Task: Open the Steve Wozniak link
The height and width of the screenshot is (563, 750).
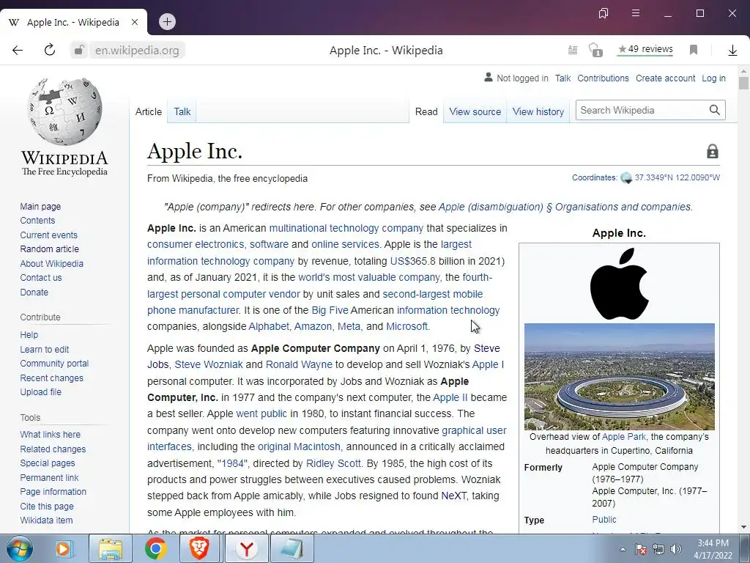Action: pyautogui.click(x=209, y=364)
